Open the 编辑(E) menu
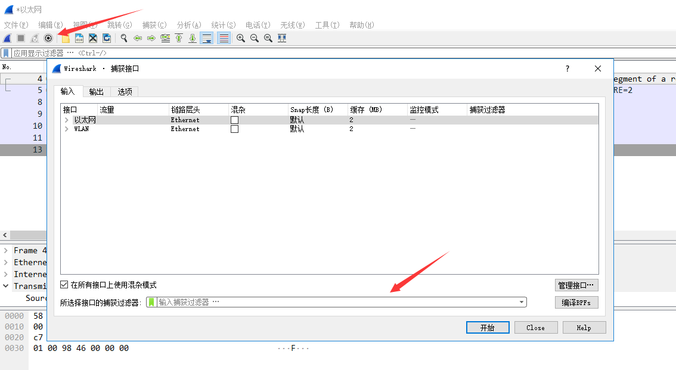The height and width of the screenshot is (370, 676). pos(51,25)
